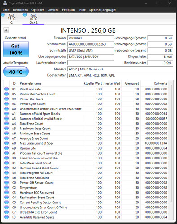
Task: Click raw value 000000000028 in Temperature row
Action: [156, 188]
